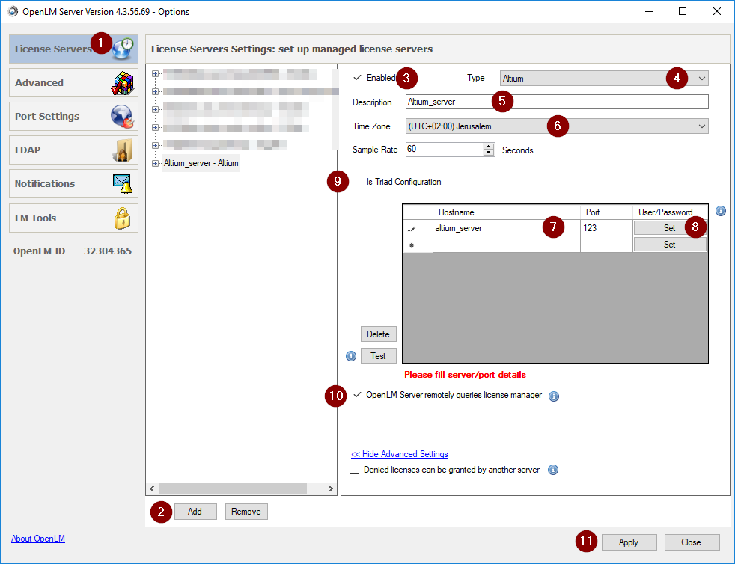Click the Port Settings globe icon

coord(122,117)
